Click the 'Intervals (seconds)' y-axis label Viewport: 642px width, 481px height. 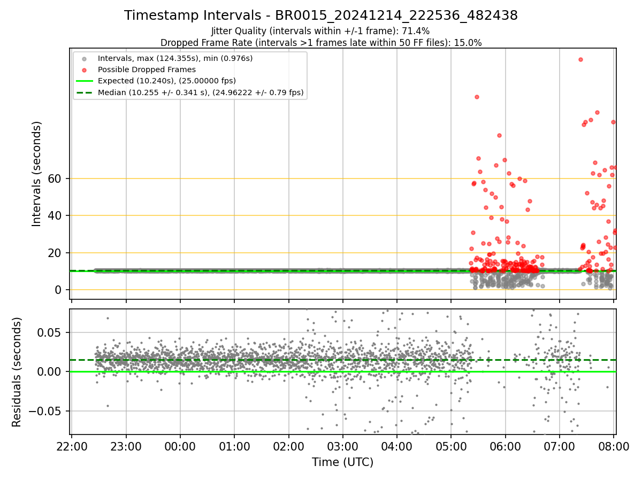(x=36, y=174)
